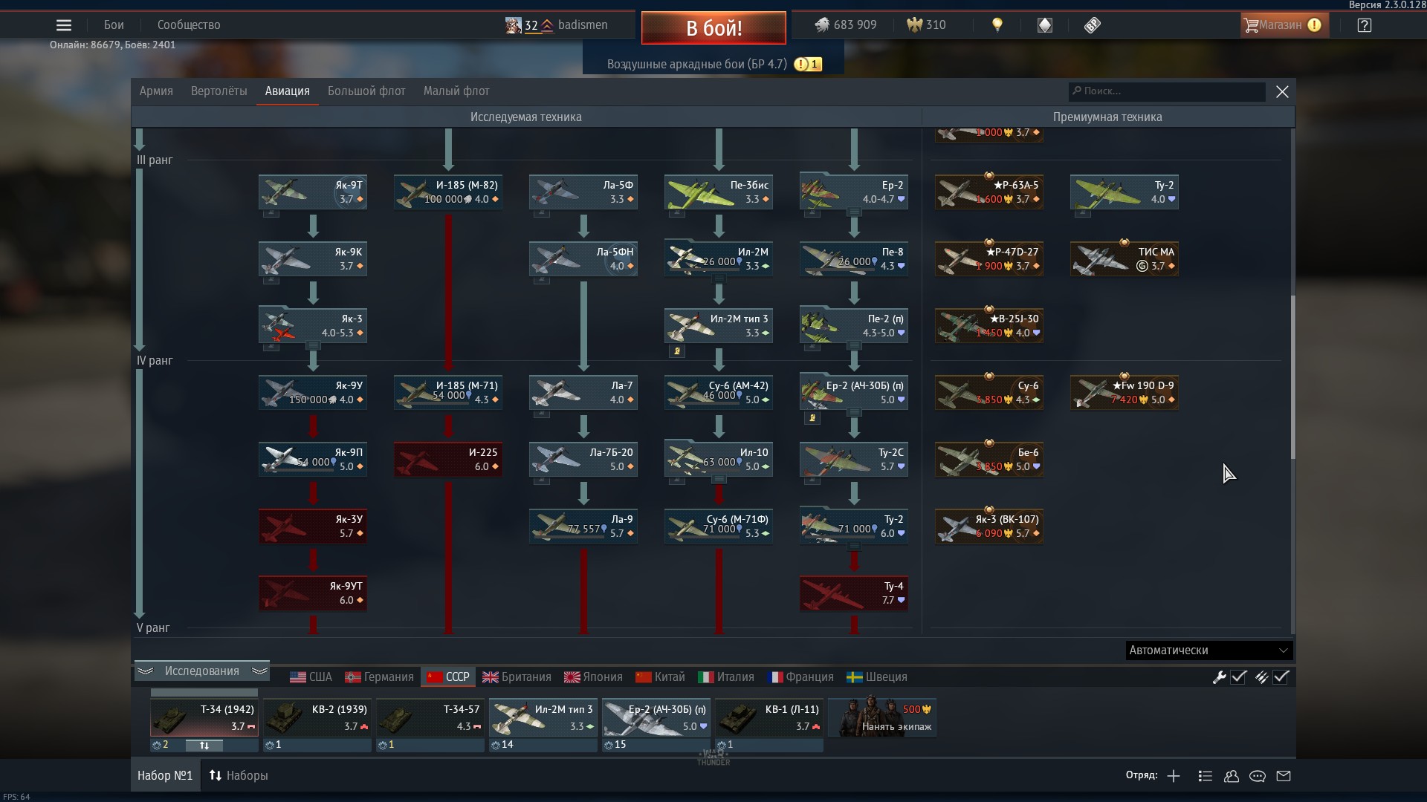Select premium ★P-63A-5 aircraft
Screen dimensions: 1427x802
pos(989,192)
